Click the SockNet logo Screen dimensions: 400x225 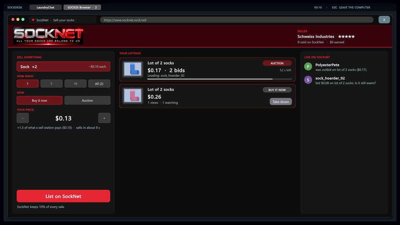click(x=48, y=36)
